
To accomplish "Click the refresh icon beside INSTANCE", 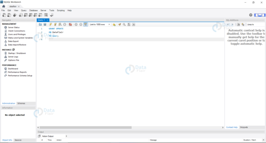I will (x=14, y=50).
